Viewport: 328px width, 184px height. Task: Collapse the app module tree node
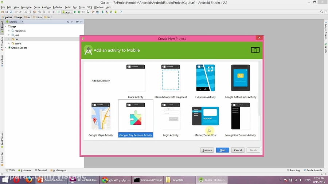coord(5,27)
